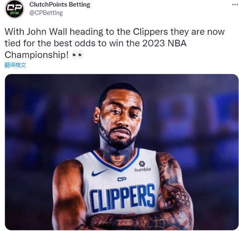Screen dimensions: 239x231
Task: Click the tattooed crossed arms in the photo
Action: click(138, 222)
